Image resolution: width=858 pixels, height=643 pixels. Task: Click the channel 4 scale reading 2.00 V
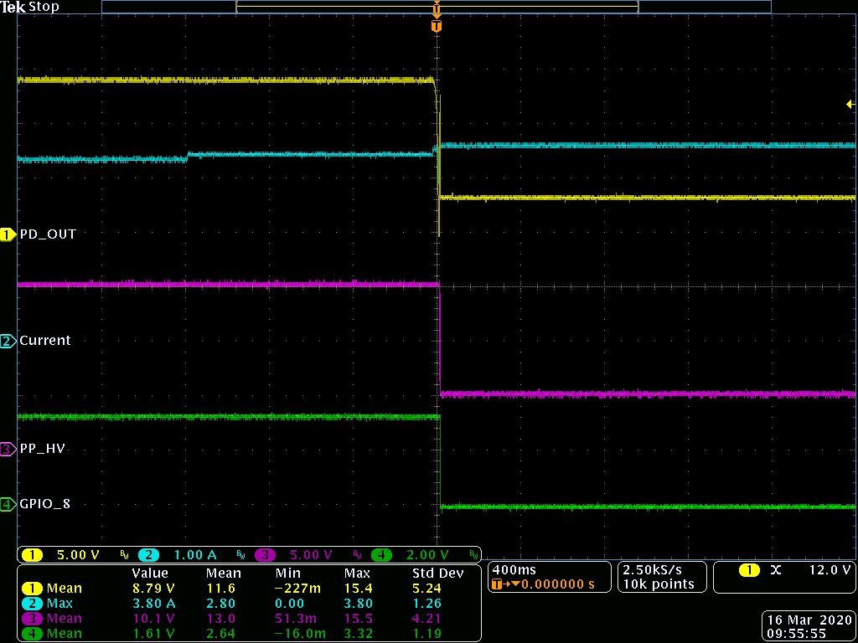coord(427,555)
